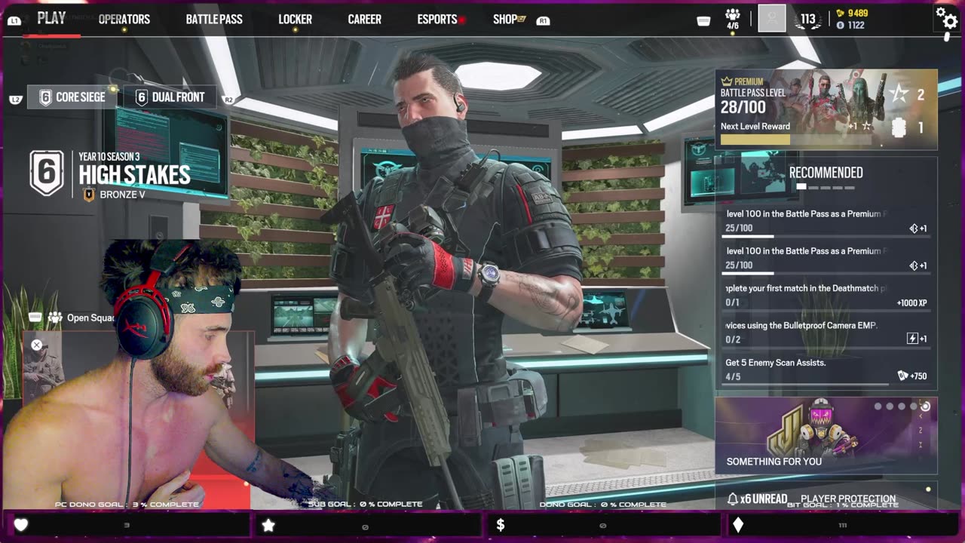Click the heart icon on stream overlay
Screen dimensions: 965x543
point(21,525)
